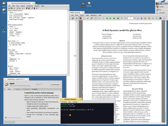The image size is (168, 126).
Task: Click the Haiku leaf Deskbar menu
Action: click(162, 1)
